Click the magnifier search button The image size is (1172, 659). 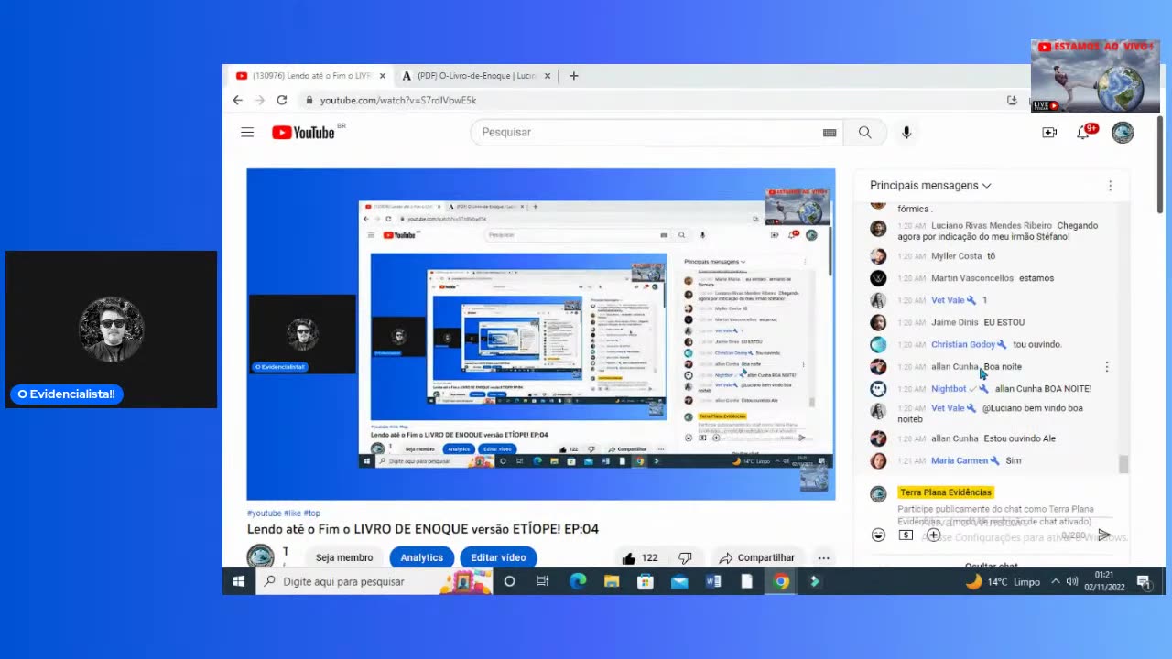[x=864, y=133]
